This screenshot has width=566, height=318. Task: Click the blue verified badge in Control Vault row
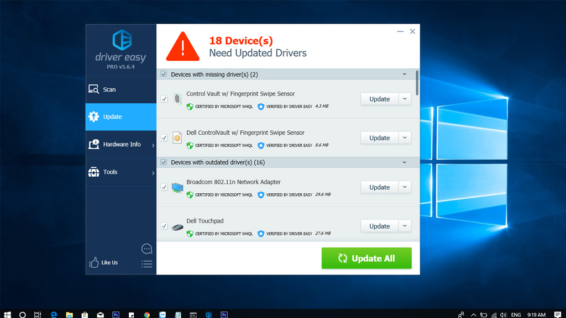[261, 107]
